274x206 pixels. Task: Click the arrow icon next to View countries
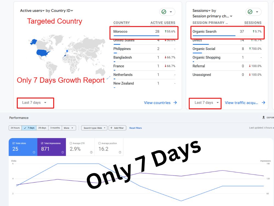coord(175,103)
